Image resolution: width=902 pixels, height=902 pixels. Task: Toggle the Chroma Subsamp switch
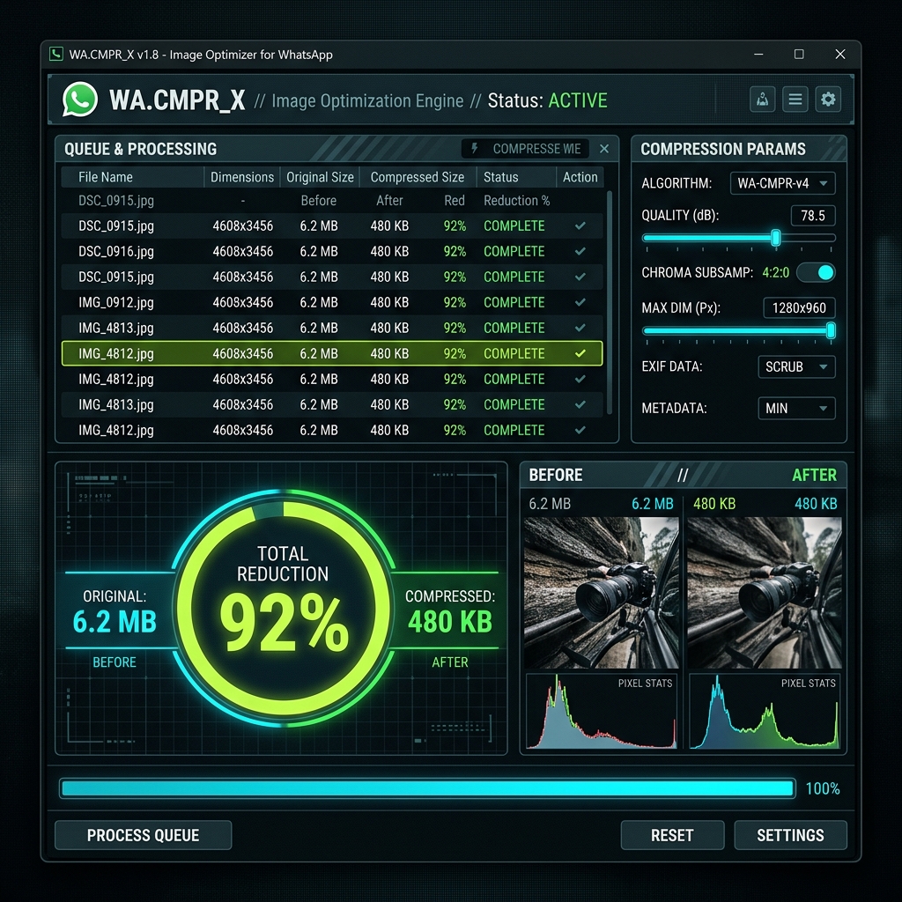816,272
